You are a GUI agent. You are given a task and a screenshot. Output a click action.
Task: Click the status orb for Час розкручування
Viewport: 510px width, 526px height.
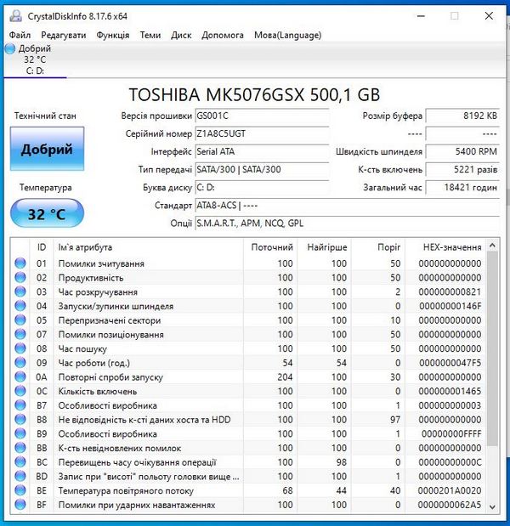coord(20,292)
